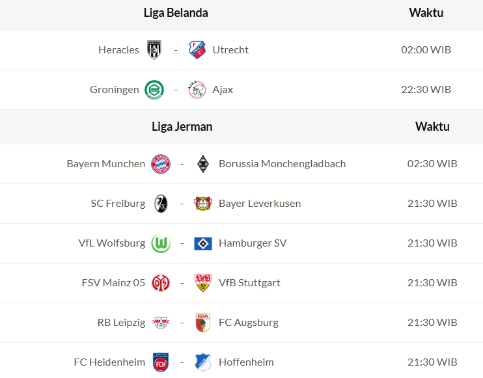Screen dimensions: 483x378
Task: Click the RB Leipzig logo
Action: (161, 323)
